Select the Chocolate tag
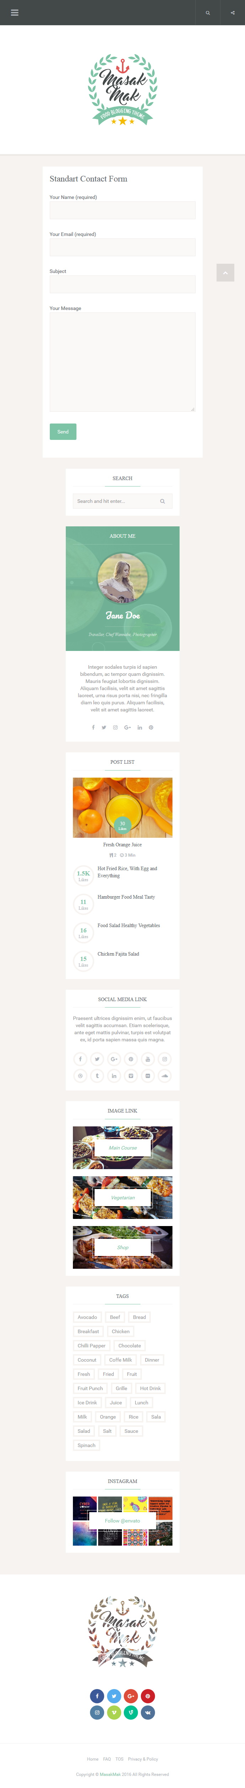 point(130,1345)
